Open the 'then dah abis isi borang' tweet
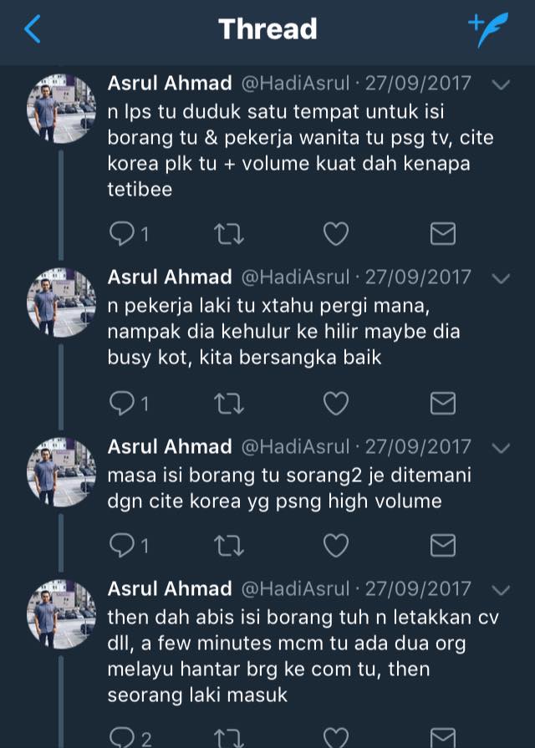Viewport: 535px width, 748px height. 303,656
